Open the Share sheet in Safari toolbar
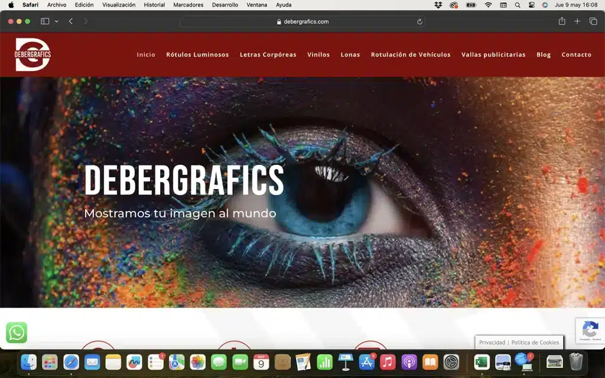The width and height of the screenshot is (605, 378). pyautogui.click(x=562, y=21)
